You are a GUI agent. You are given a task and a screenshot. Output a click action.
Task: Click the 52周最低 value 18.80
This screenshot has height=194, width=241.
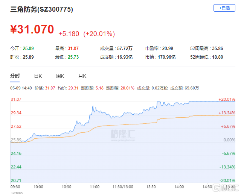[218, 57]
